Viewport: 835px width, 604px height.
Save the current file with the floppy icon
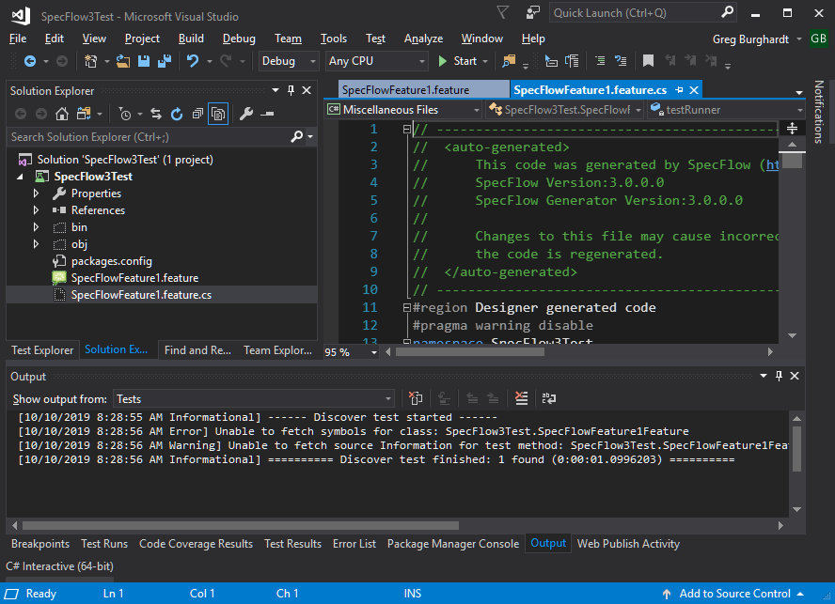tap(144, 61)
